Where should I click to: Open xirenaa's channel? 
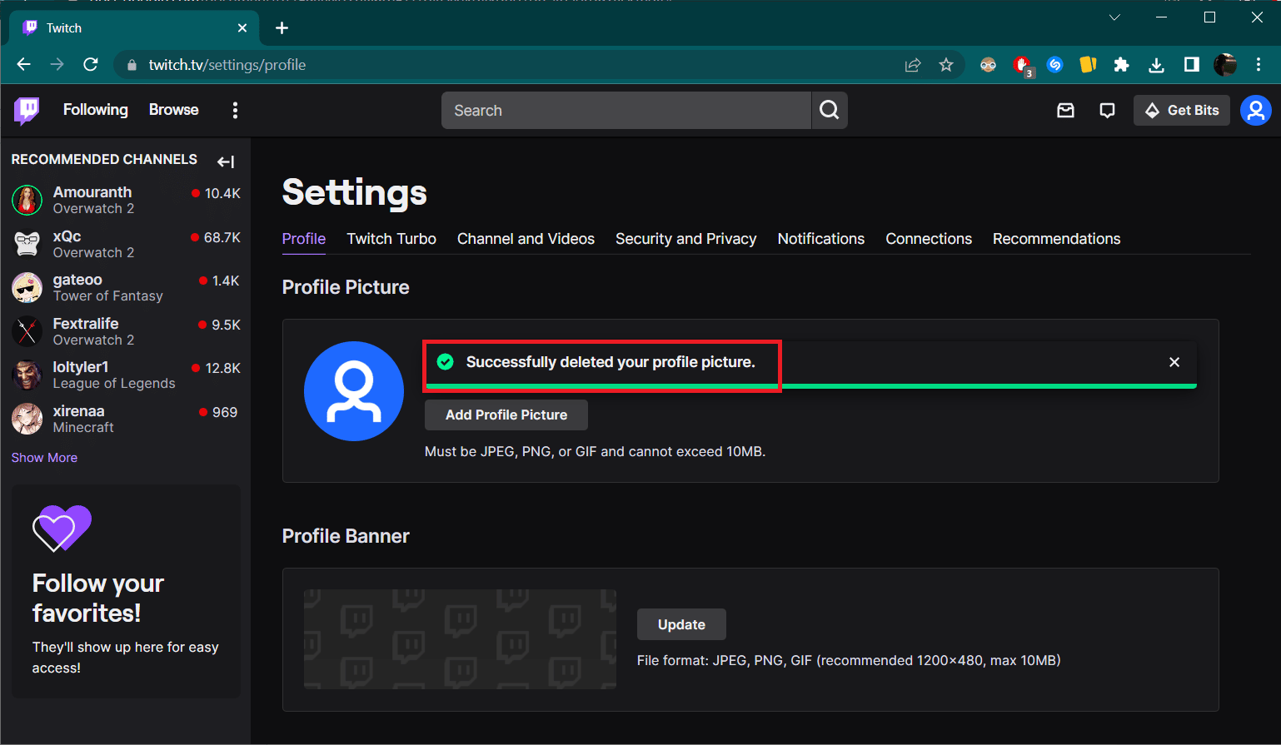pyautogui.click(x=125, y=419)
